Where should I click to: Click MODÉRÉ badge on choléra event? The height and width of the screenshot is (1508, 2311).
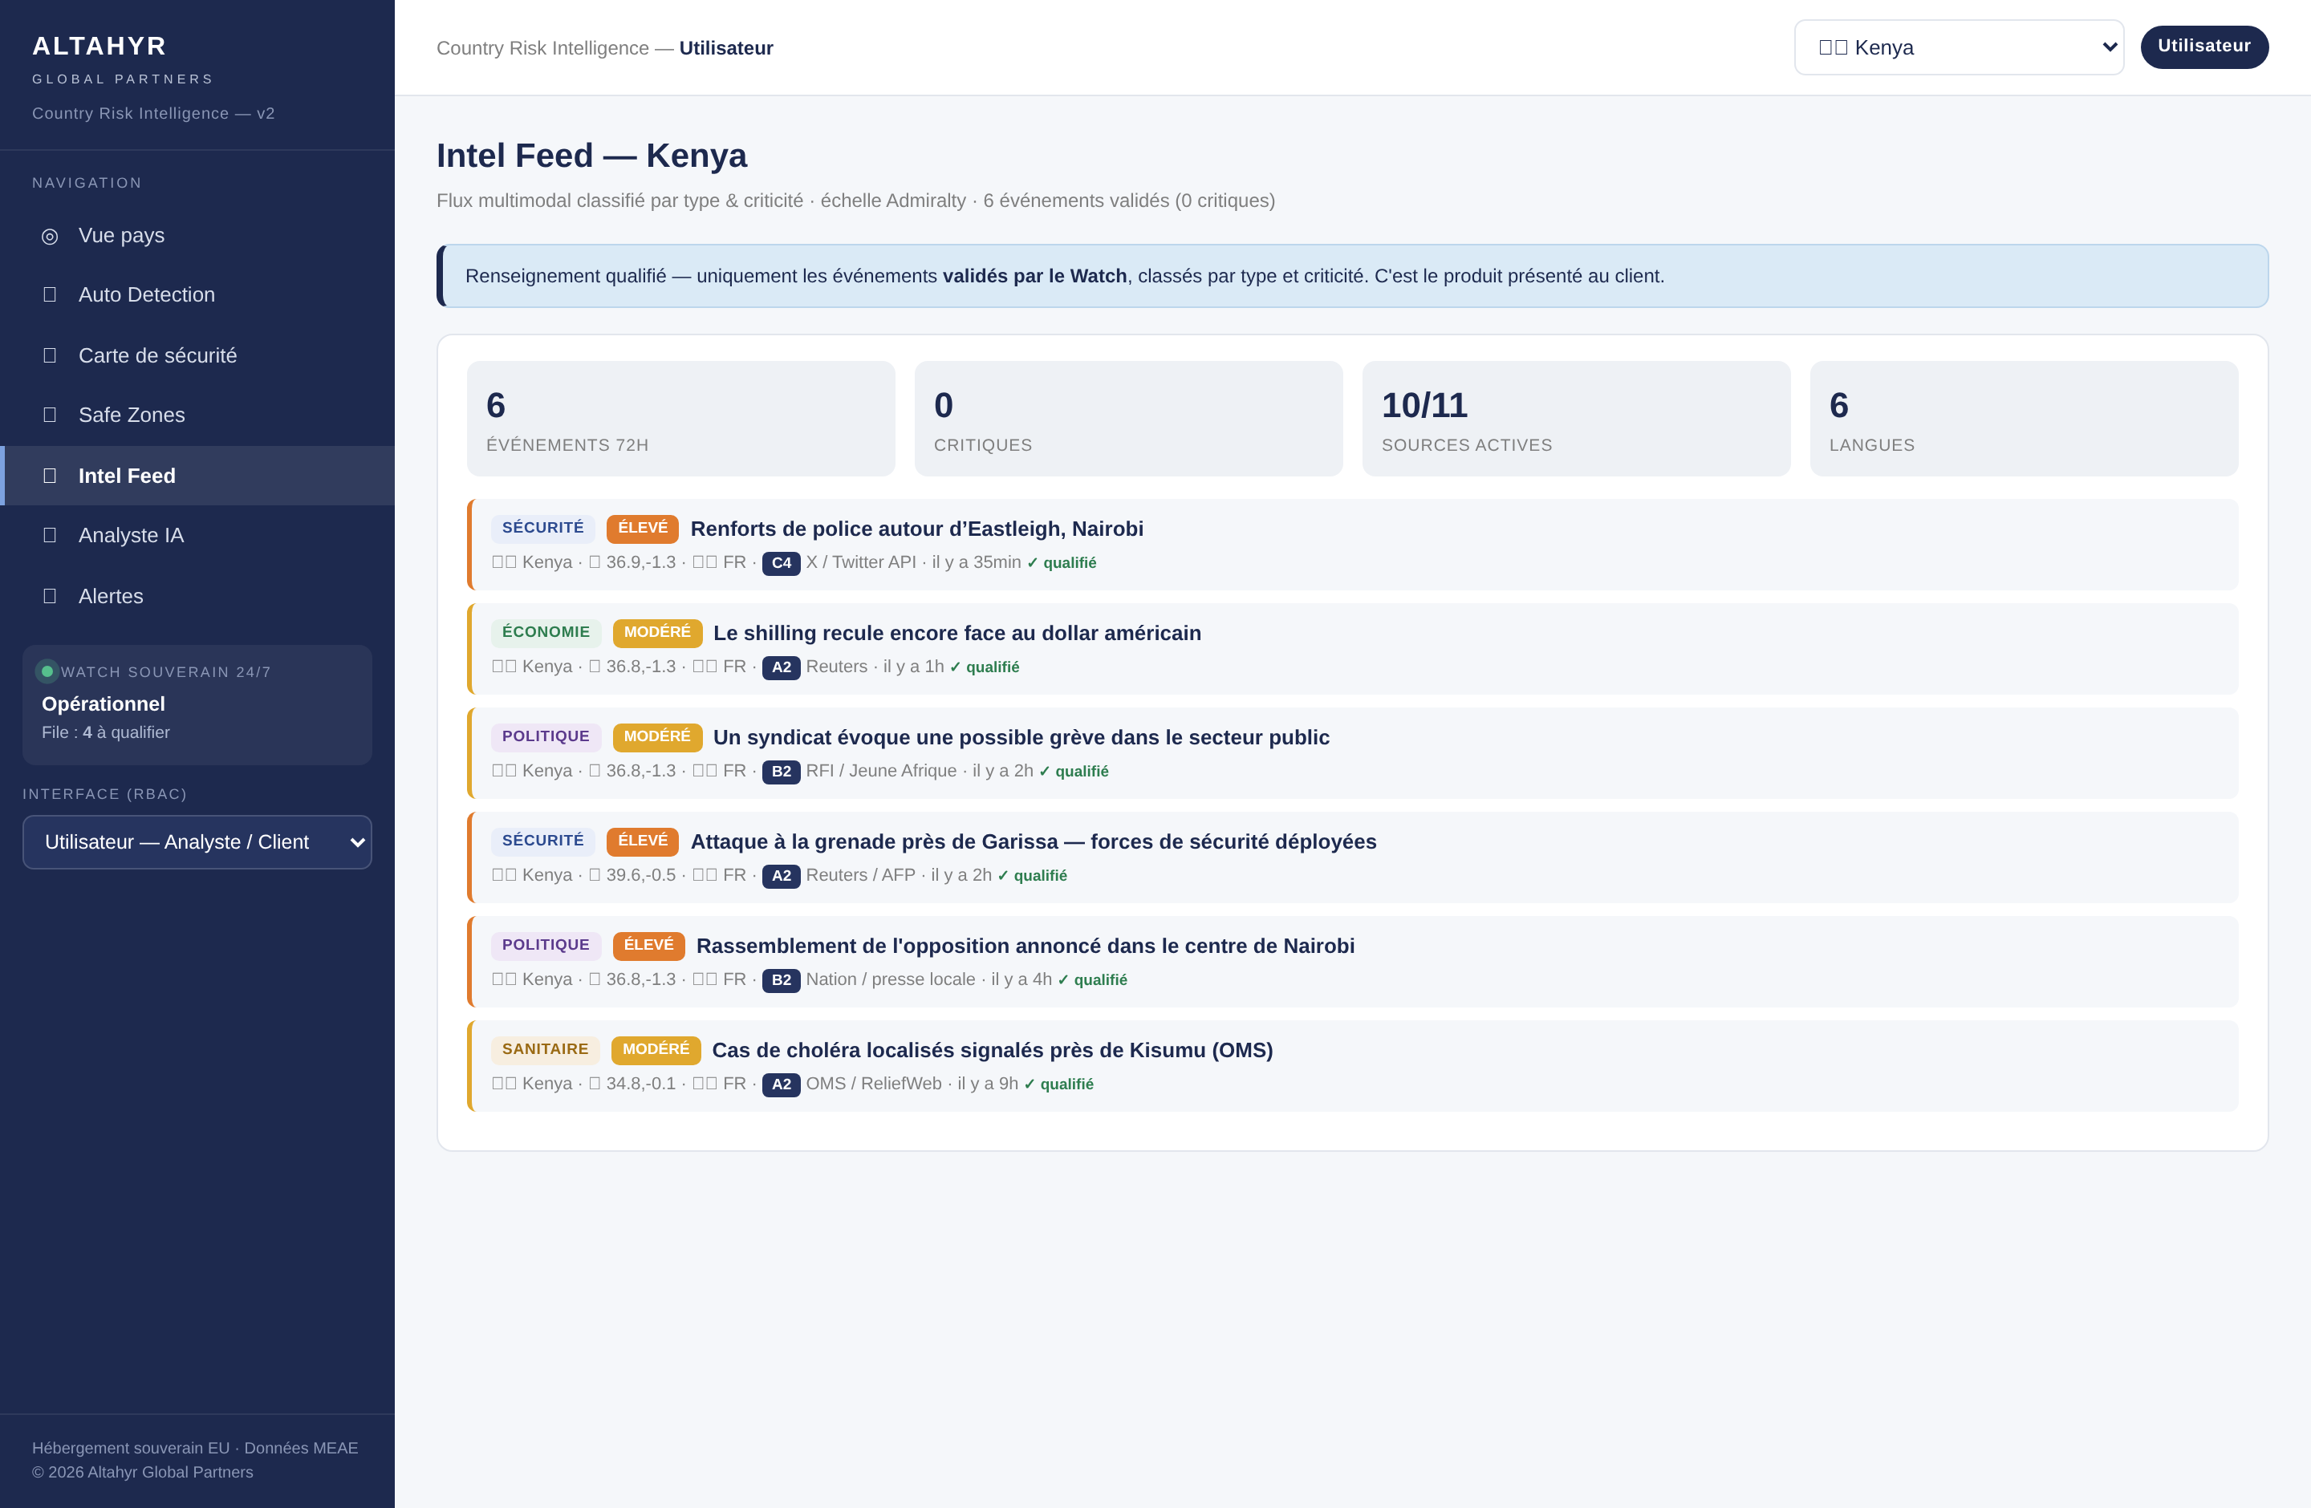(x=656, y=1049)
